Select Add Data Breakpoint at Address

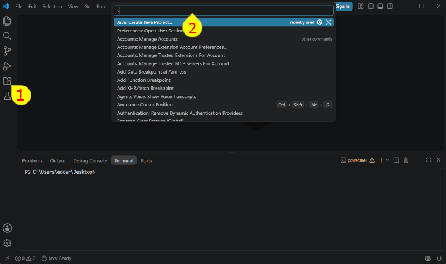[224, 72]
